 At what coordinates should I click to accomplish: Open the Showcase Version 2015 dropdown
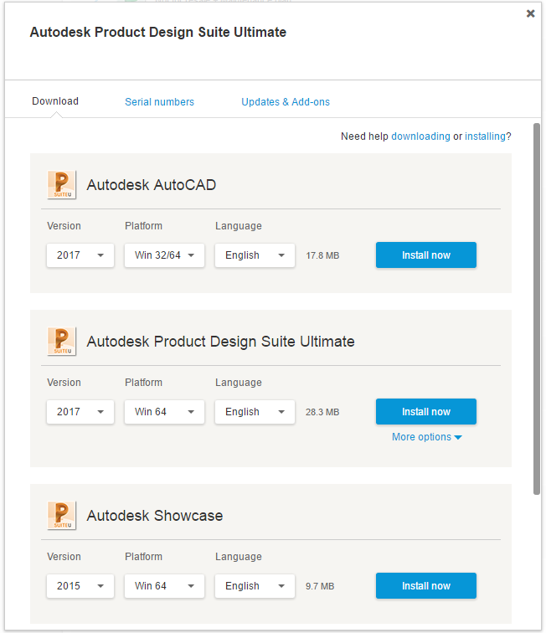[80, 586]
